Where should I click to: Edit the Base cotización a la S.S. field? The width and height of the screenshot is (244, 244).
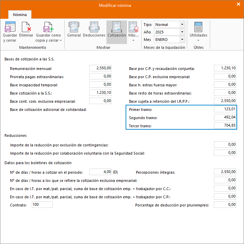[x=100, y=93]
